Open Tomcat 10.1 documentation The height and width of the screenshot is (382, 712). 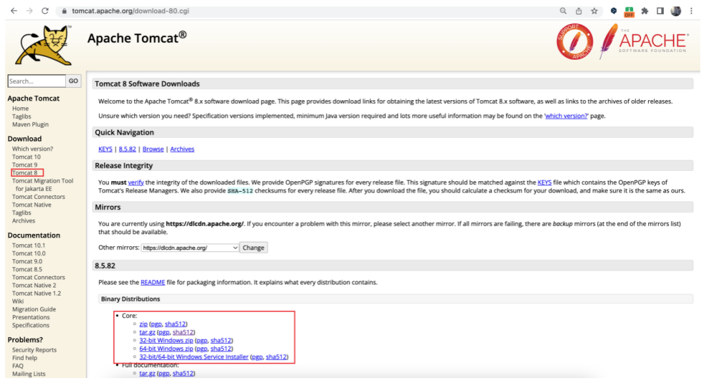(x=29, y=246)
